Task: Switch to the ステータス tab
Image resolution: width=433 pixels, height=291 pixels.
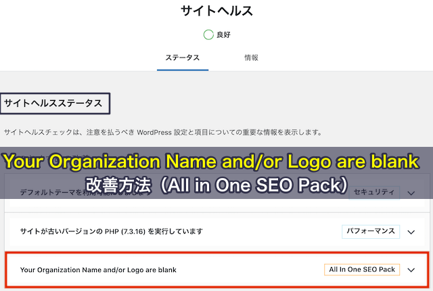Action: coord(183,58)
